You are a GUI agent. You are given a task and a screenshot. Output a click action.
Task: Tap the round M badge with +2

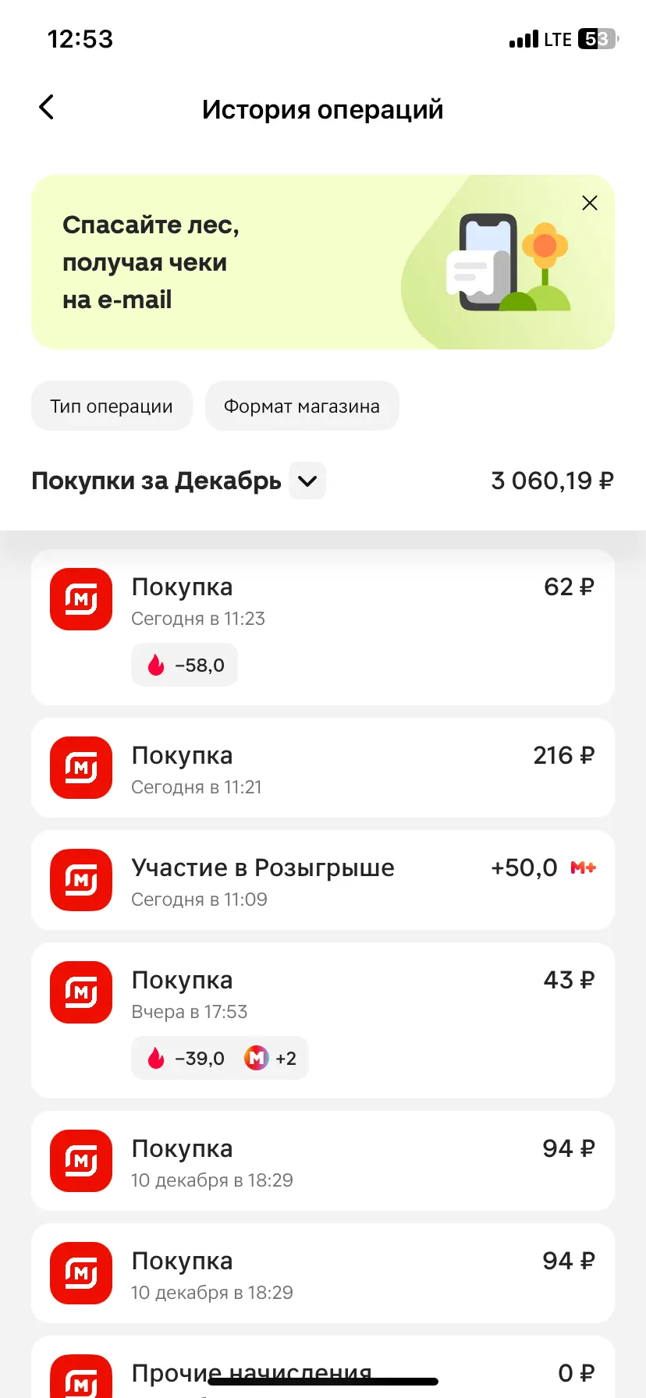pos(256,1058)
